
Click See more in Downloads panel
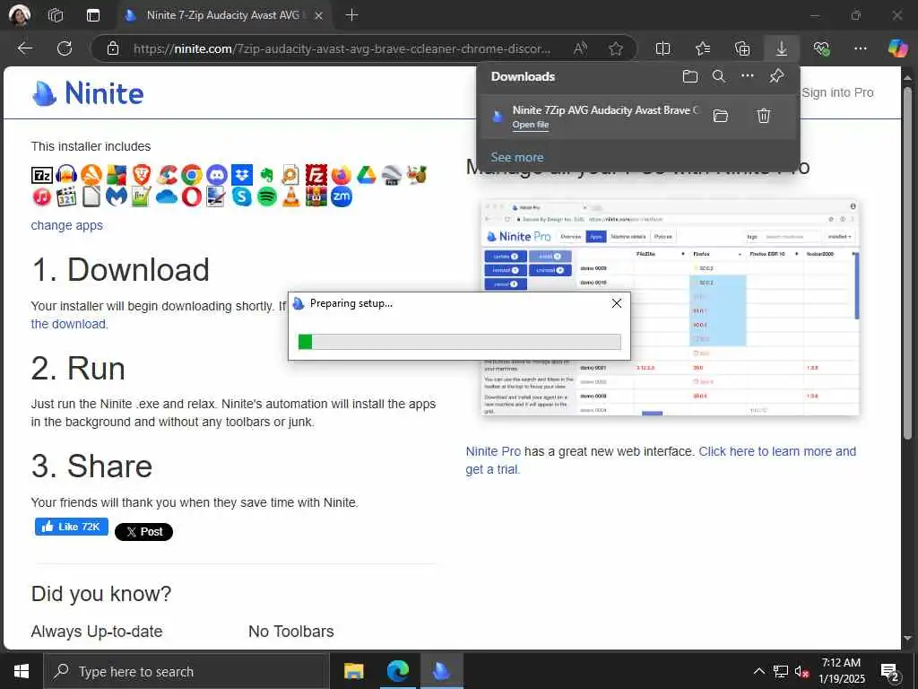[517, 157]
